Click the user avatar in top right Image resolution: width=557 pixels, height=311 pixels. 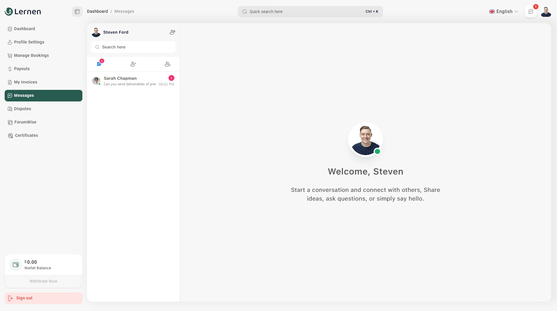546,12
